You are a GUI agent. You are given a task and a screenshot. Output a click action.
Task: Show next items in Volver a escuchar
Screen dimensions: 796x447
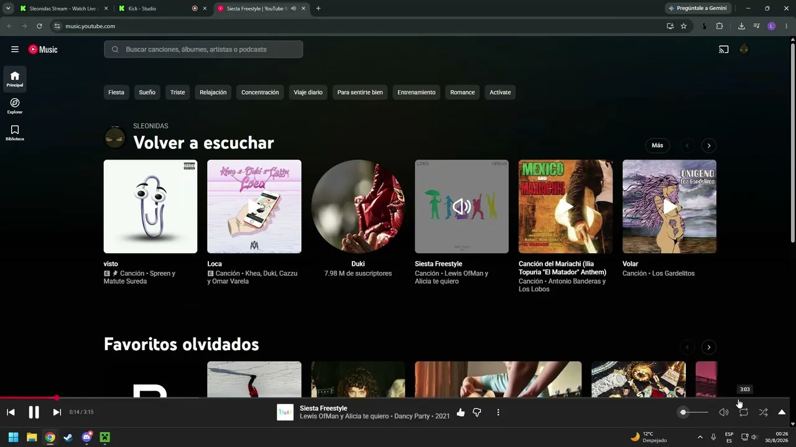(x=709, y=145)
